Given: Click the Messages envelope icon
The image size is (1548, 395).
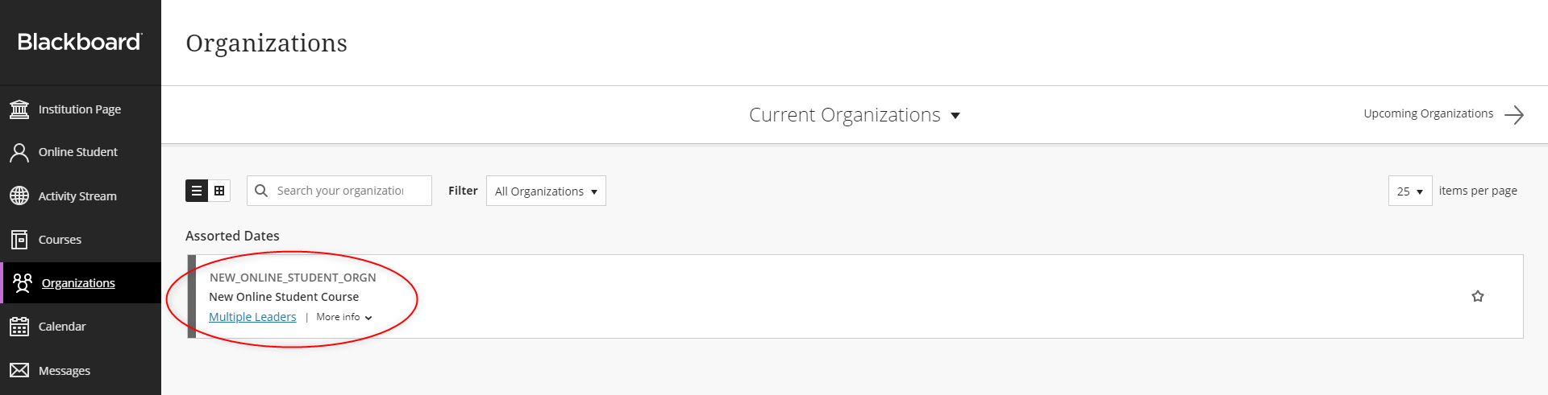Looking at the screenshot, I should pos(19,370).
